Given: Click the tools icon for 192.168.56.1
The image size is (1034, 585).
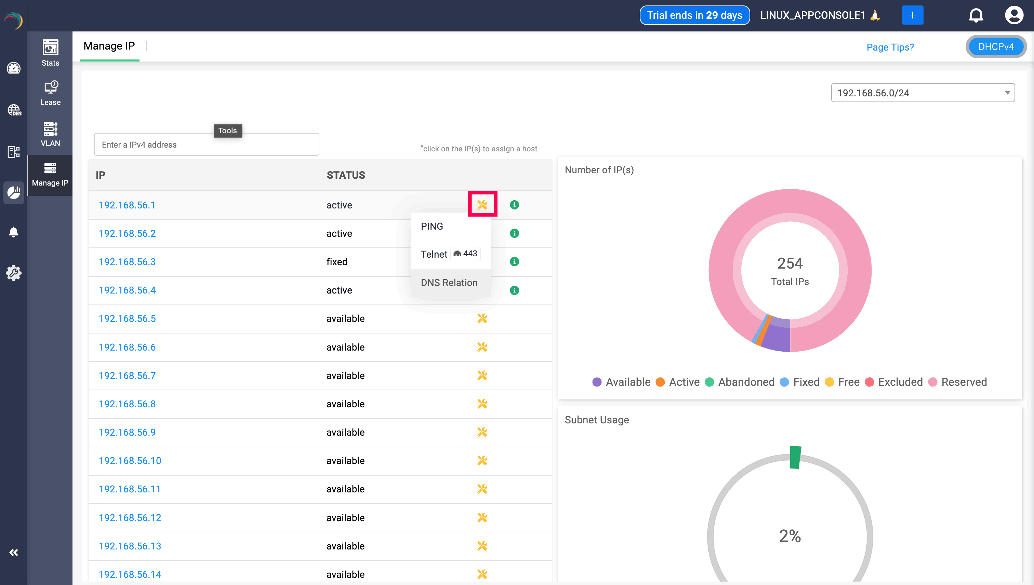Looking at the screenshot, I should click(x=482, y=205).
